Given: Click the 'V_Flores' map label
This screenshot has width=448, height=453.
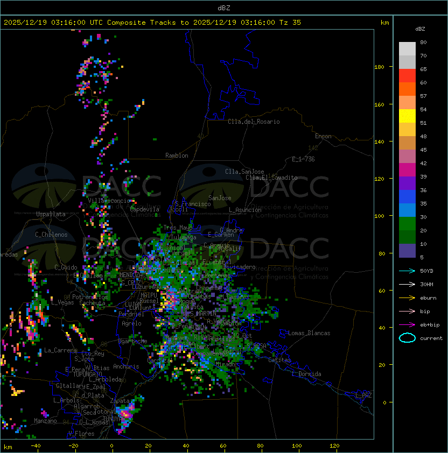Looking at the screenshot, I should click(x=81, y=434).
